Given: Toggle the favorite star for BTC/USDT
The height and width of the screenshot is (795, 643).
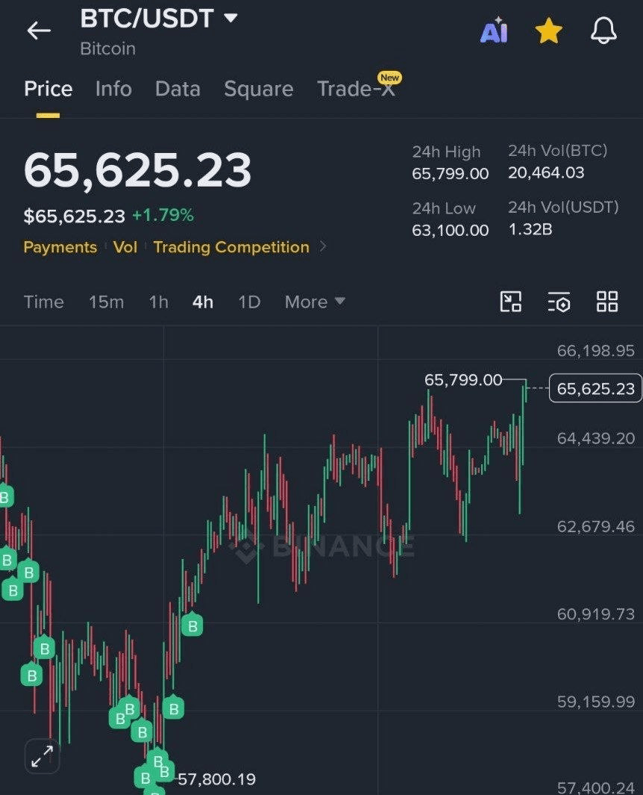Looking at the screenshot, I should coord(549,31).
